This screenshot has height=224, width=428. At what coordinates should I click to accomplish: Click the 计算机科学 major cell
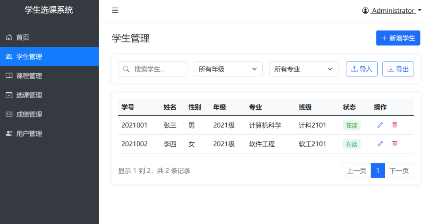click(265, 125)
